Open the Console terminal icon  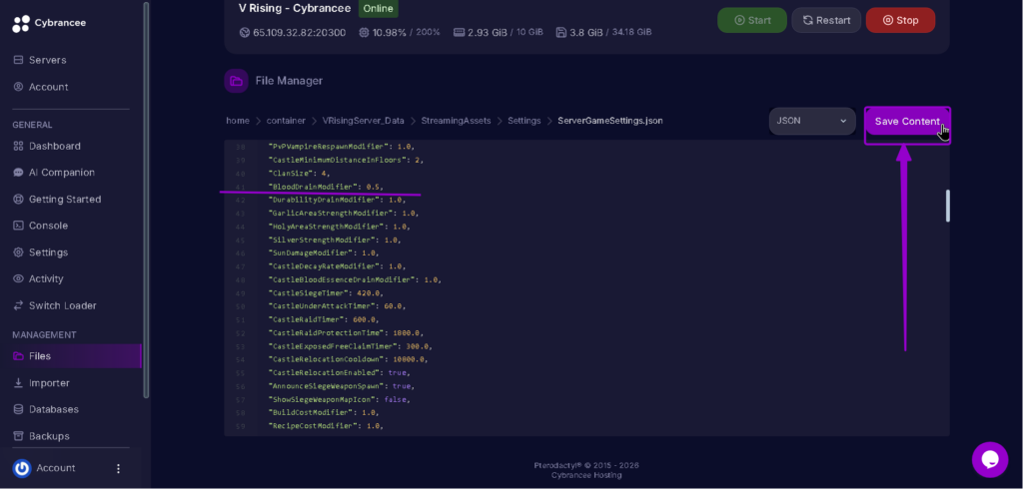(18, 226)
